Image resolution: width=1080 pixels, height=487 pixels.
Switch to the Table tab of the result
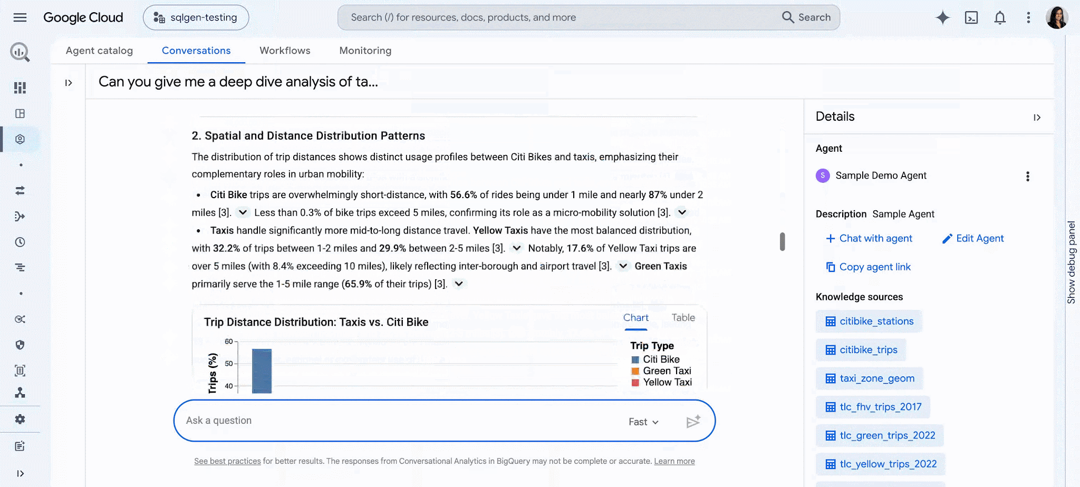point(683,318)
